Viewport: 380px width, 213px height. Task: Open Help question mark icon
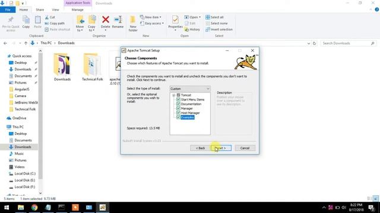tap(377, 9)
